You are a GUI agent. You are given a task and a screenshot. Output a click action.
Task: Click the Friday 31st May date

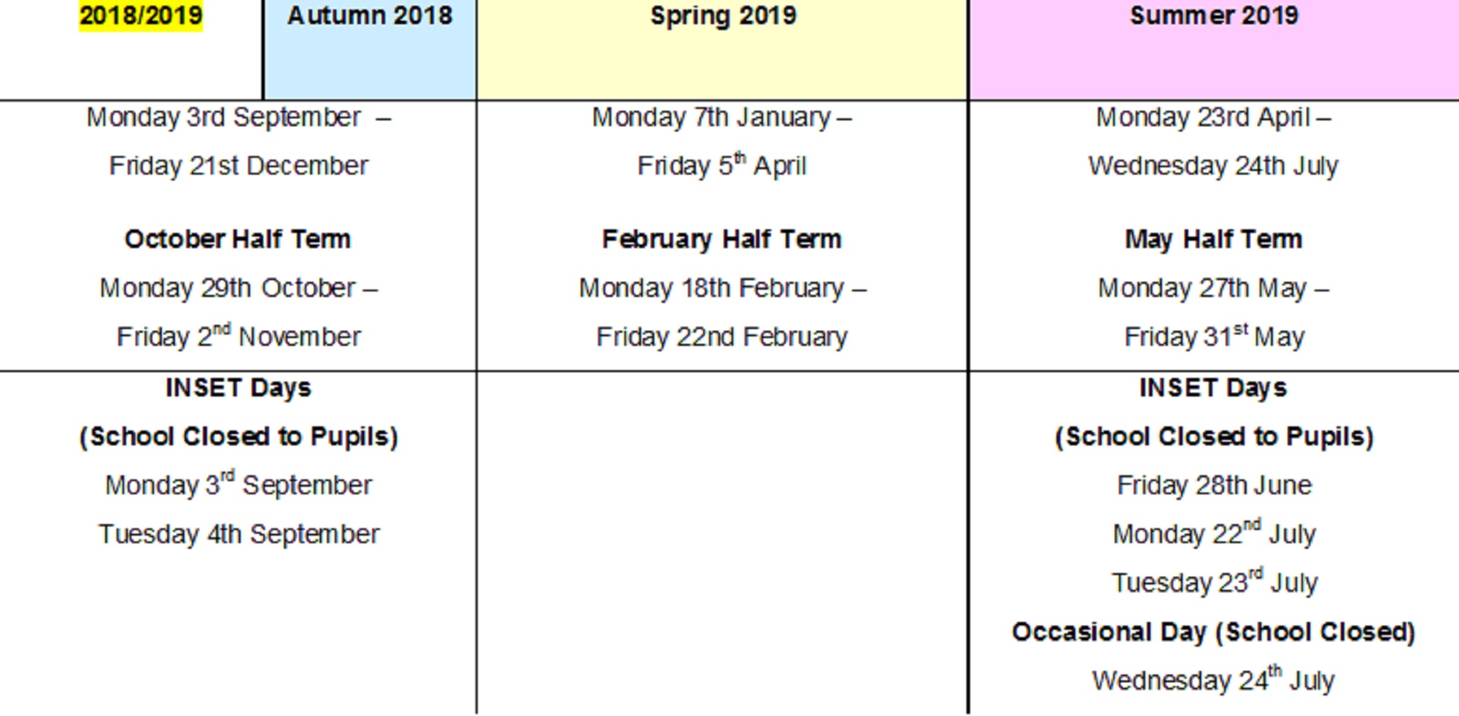[1214, 336]
